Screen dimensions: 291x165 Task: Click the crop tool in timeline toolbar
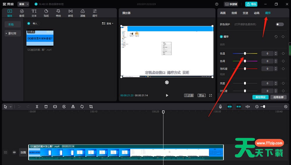(91, 107)
